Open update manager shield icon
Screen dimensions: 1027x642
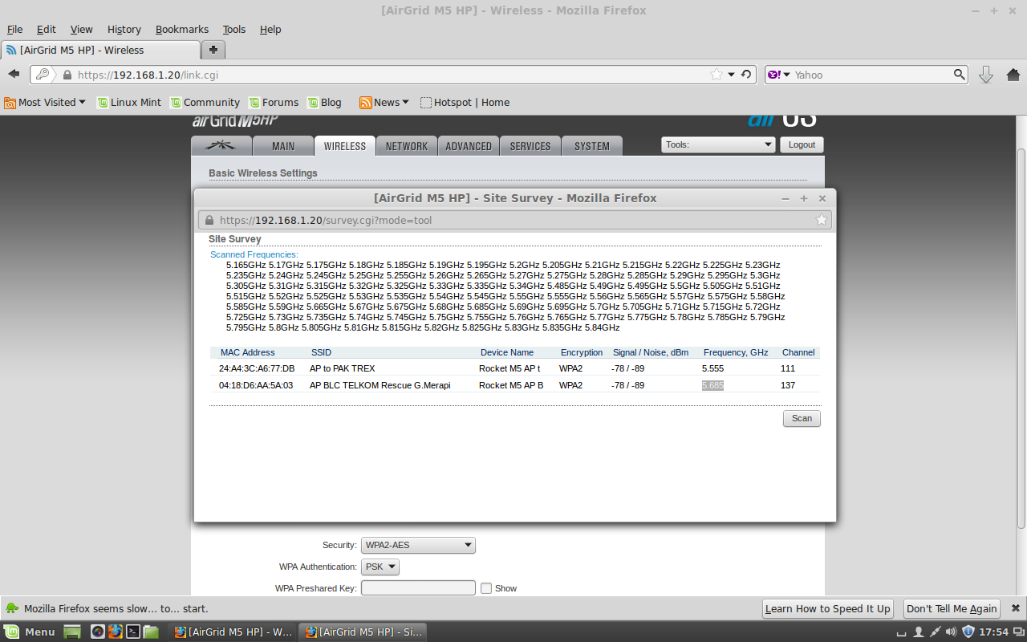(968, 632)
